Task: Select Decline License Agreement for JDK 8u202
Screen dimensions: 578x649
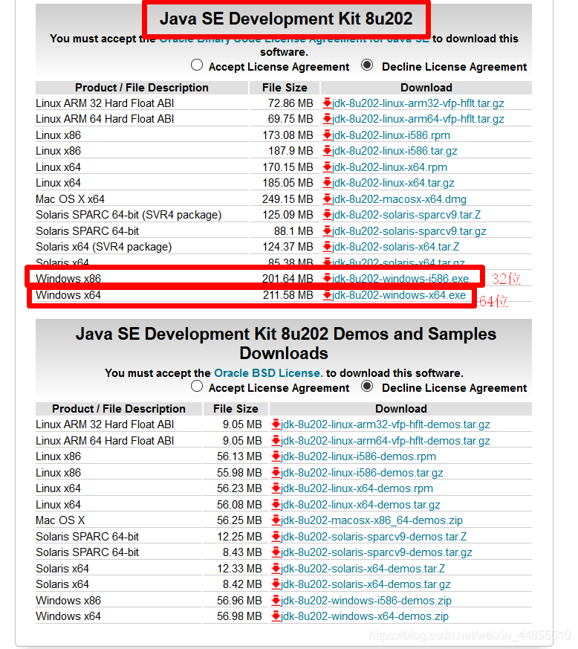Action: click(367, 65)
